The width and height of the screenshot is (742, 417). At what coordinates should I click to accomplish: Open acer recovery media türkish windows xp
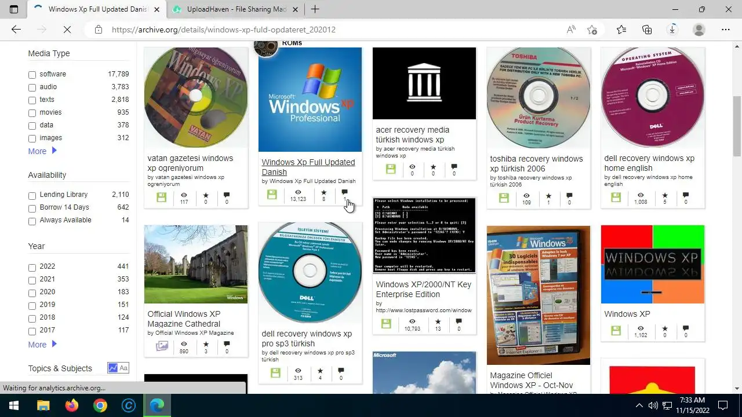[412, 135]
